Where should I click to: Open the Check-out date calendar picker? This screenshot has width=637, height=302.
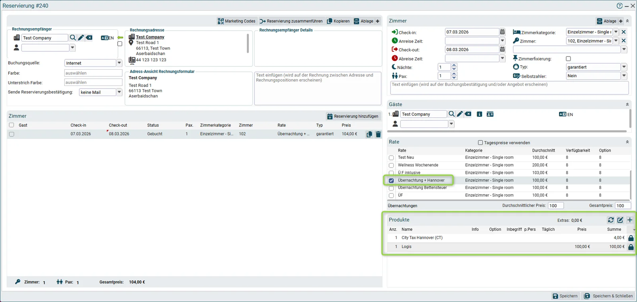[x=502, y=49]
